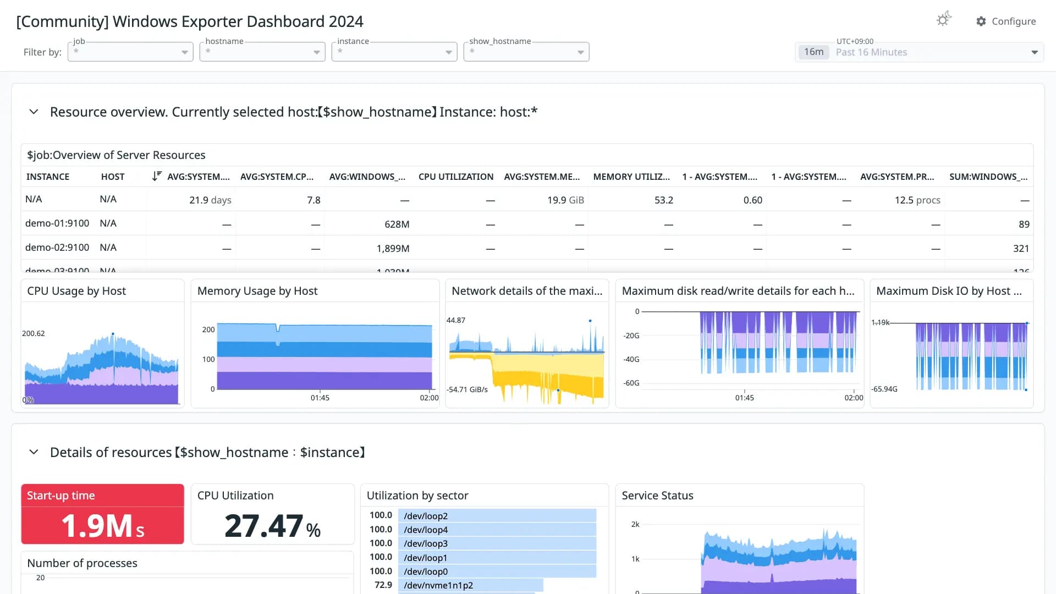Sort by the INSTANCE column header

pyautogui.click(x=48, y=177)
